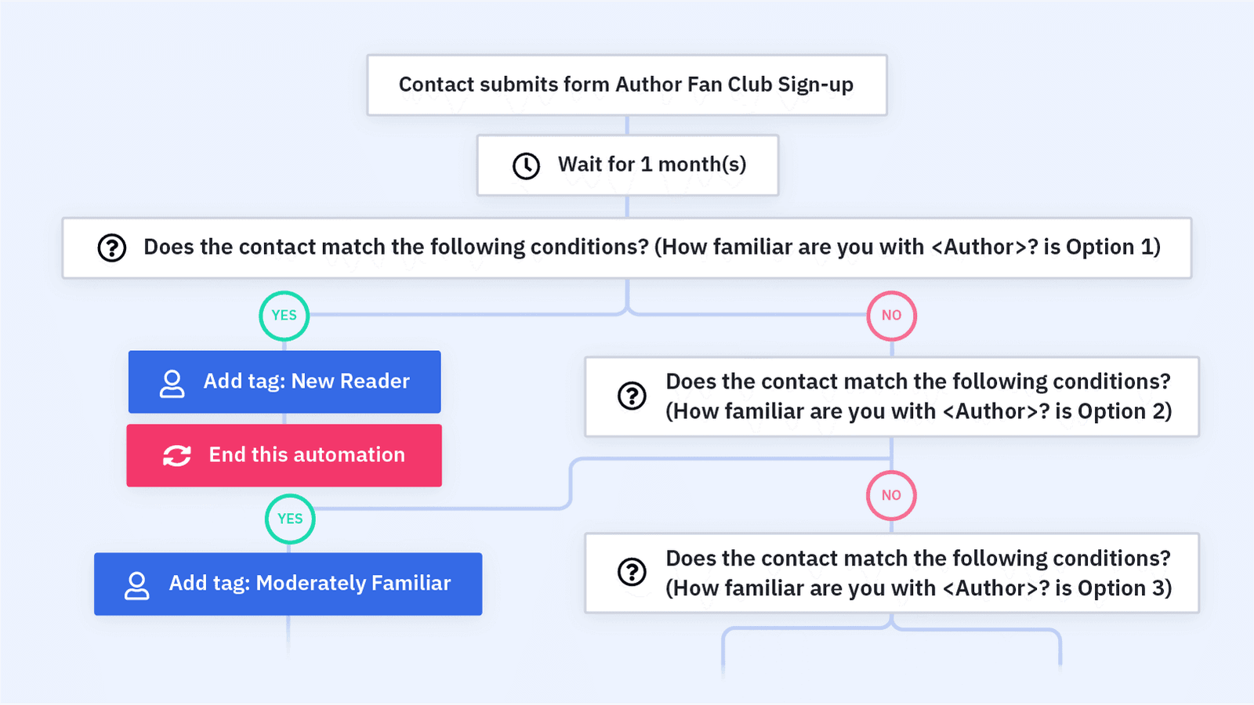The image size is (1254, 705).
Task: Click the person icon on Moderately Familiar tag
Action: tap(137, 585)
